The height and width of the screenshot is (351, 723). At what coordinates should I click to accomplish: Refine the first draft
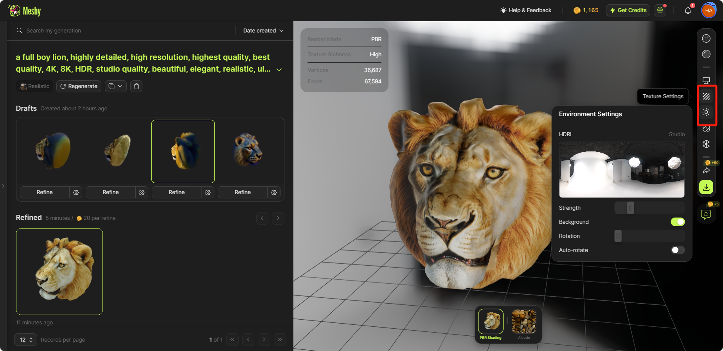pos(45,192)
